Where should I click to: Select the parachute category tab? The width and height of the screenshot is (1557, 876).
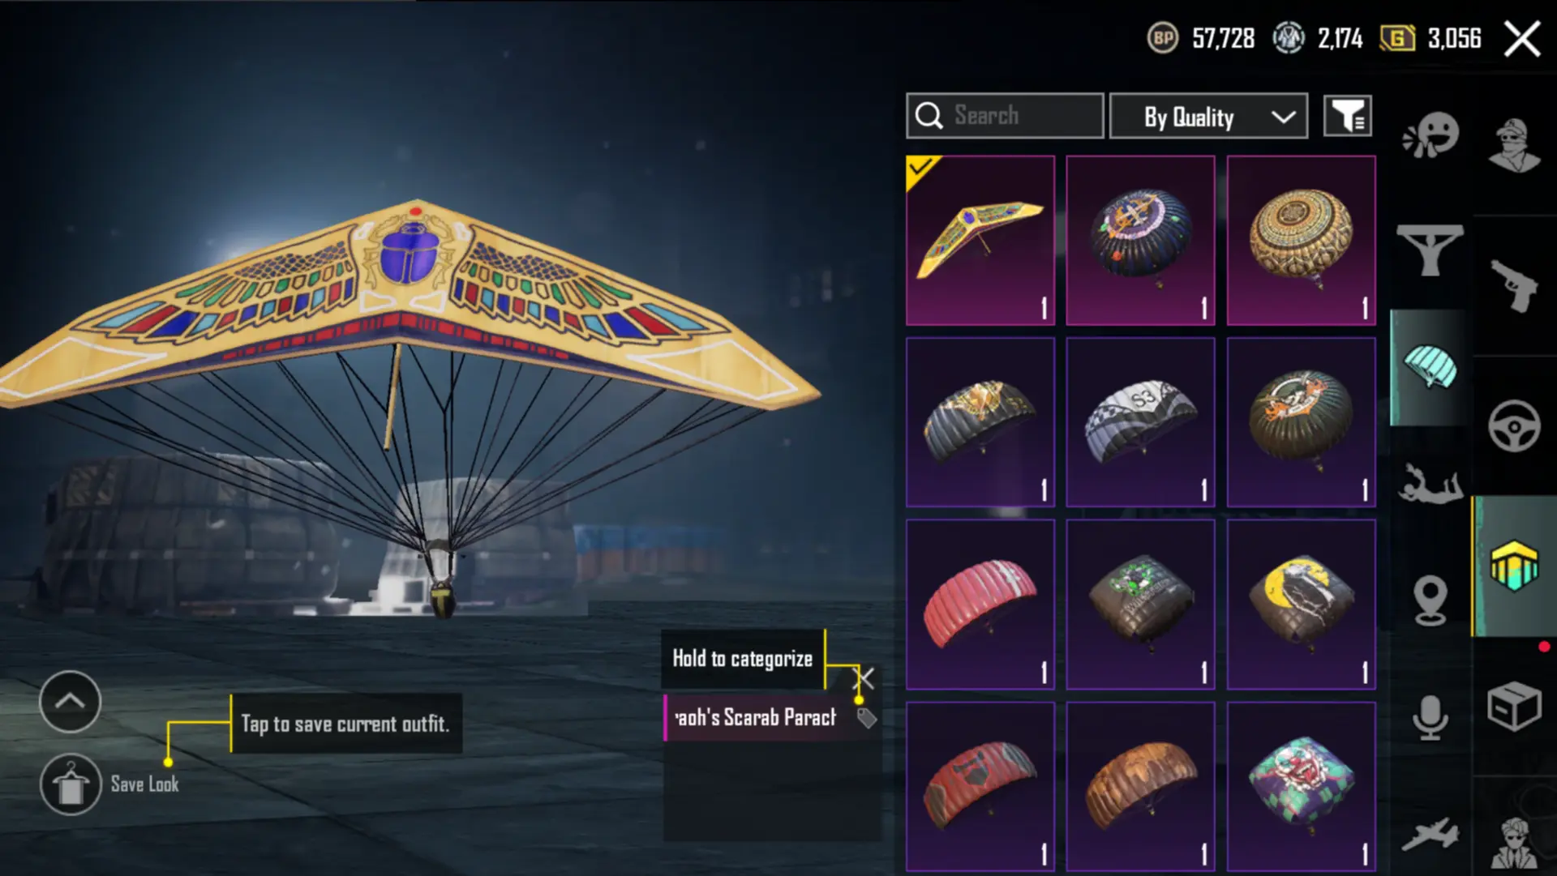(1430, 367)
